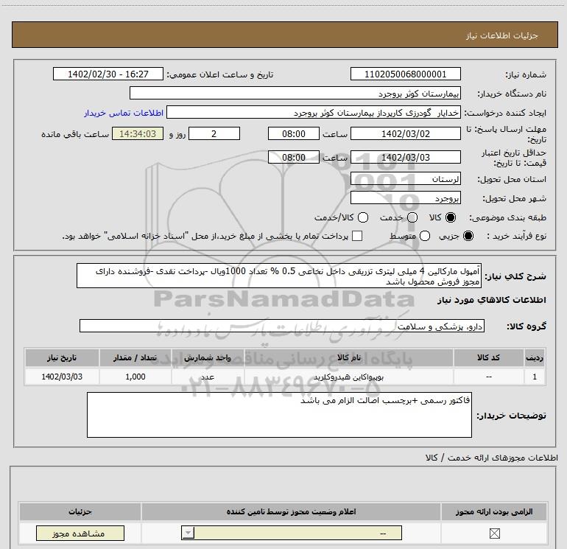The height and width of the screenshot is (549, 567).
Task: Click the price validity date 1402/03/03
Action: coord(405,157)
